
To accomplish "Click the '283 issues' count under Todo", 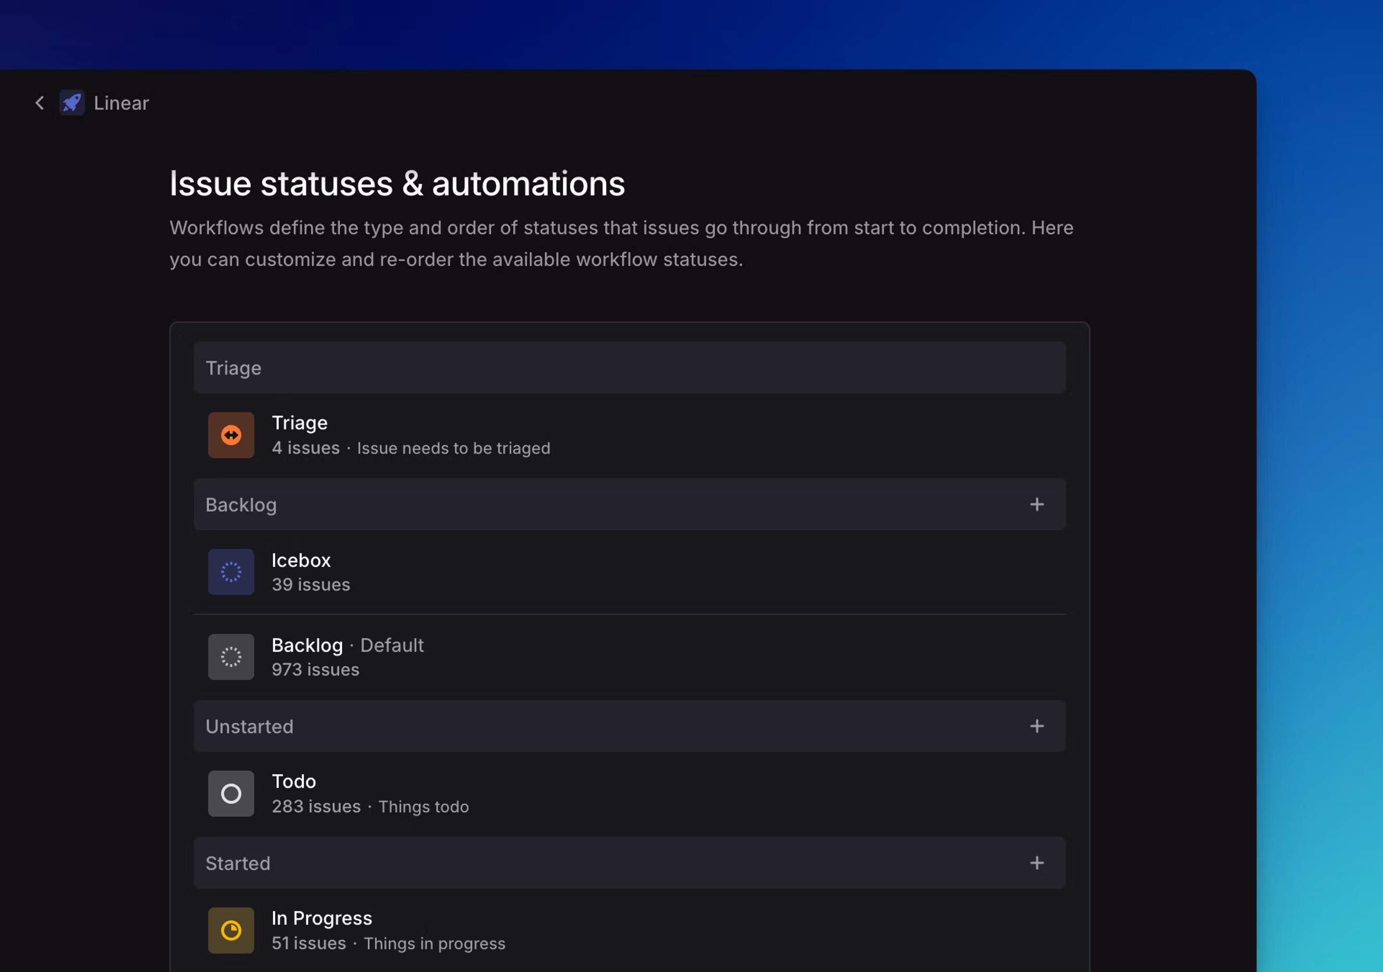I will [x=316, y=806].
